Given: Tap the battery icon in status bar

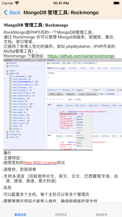Looking at the screenshot, I should 116,3.
